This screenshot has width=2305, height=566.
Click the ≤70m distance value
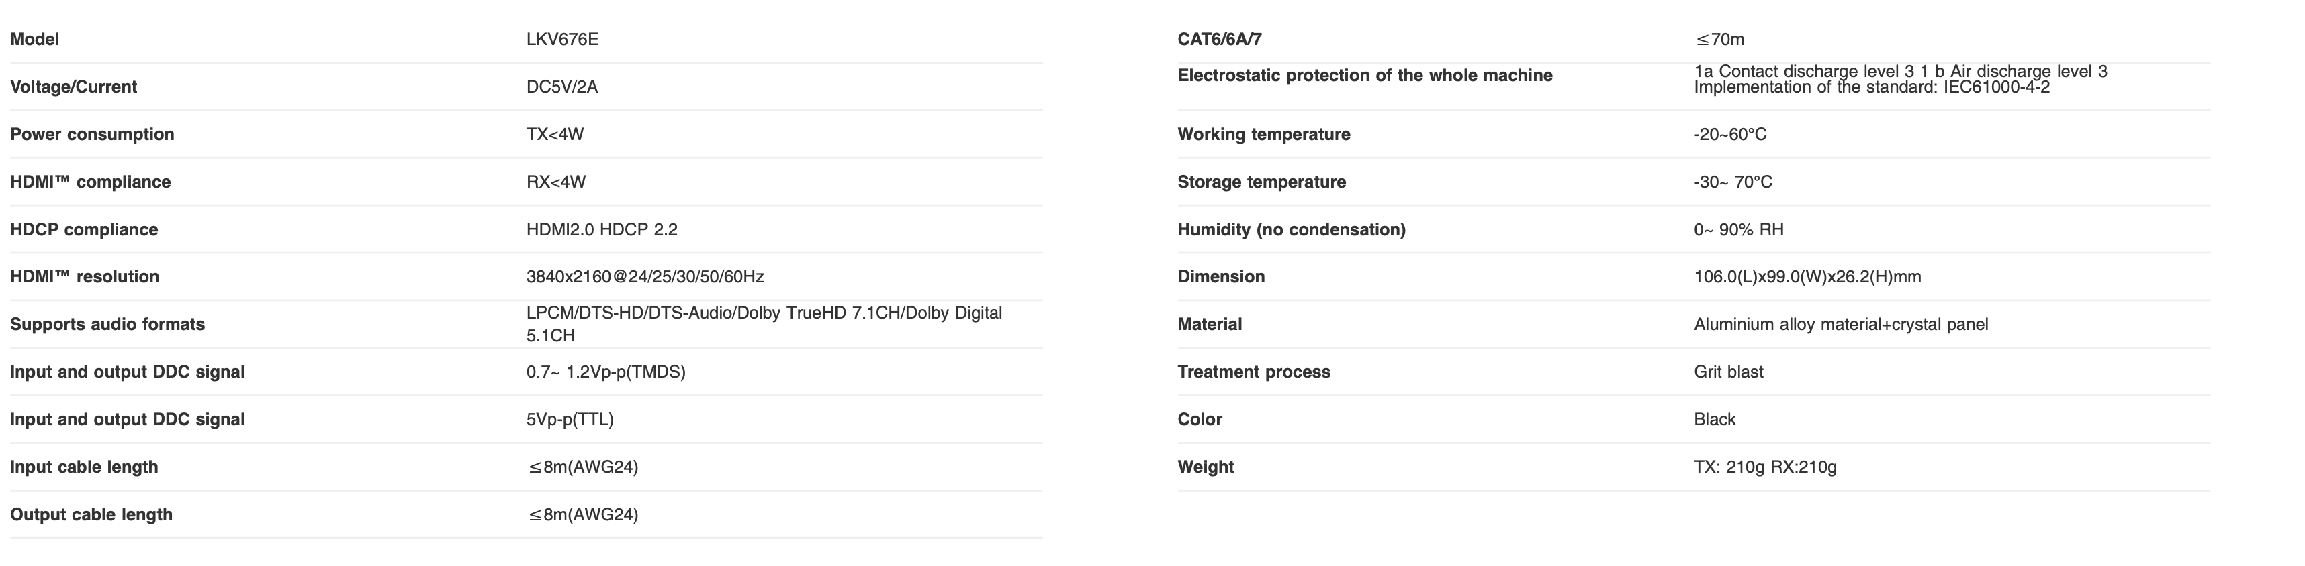pos(1719,40)
